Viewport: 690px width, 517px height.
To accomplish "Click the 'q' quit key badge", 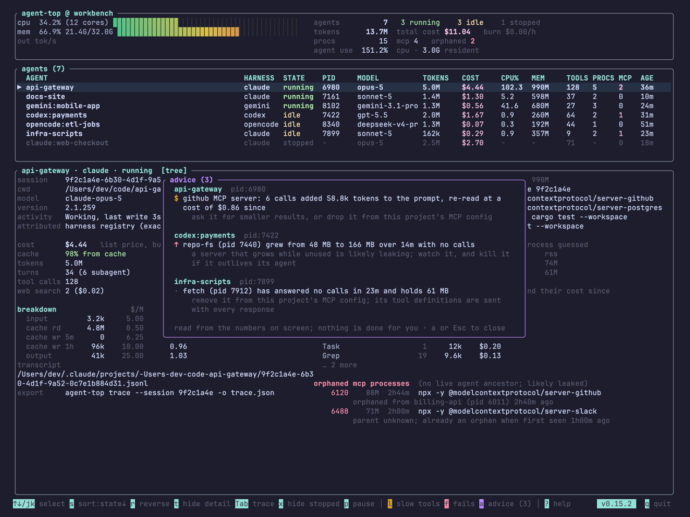I will [647, 504].
